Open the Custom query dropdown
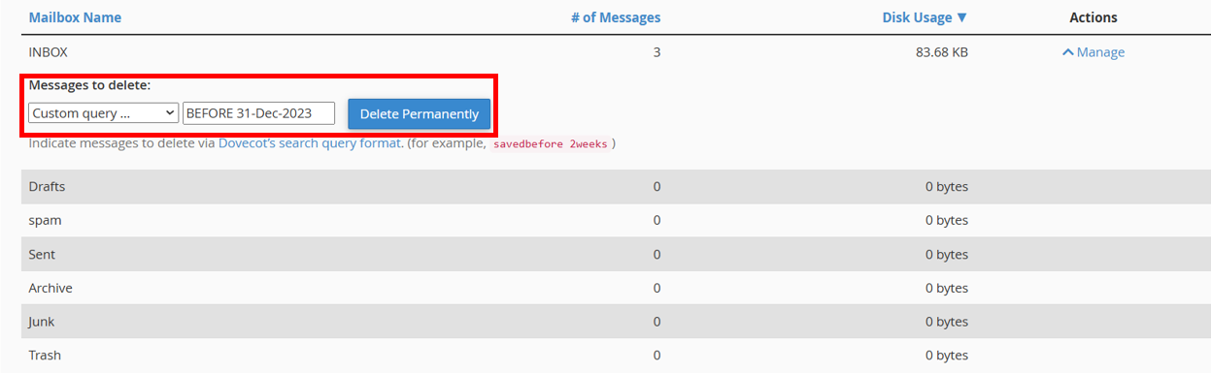The width and height of the screenshot is (1211, 373). [x=103, y=113]
